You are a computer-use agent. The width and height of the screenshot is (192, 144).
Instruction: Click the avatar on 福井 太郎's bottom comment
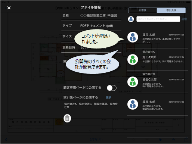pos(133,104)
